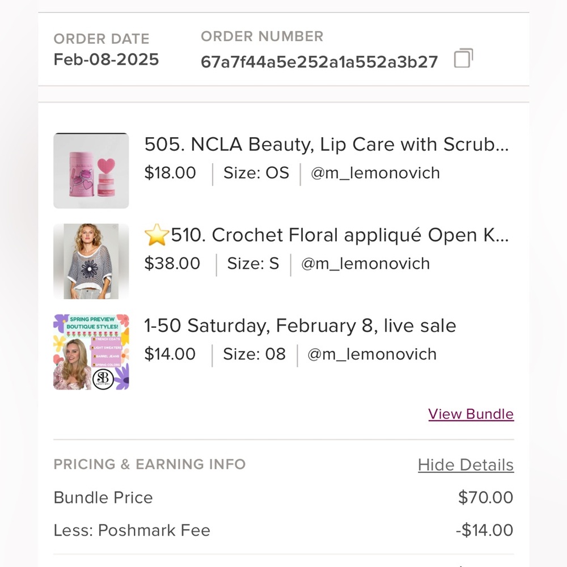The width and height of the screenshot is (567, 567).
Task: Click the Bundle Price amount of $70.00
Action: click(486, 498)
